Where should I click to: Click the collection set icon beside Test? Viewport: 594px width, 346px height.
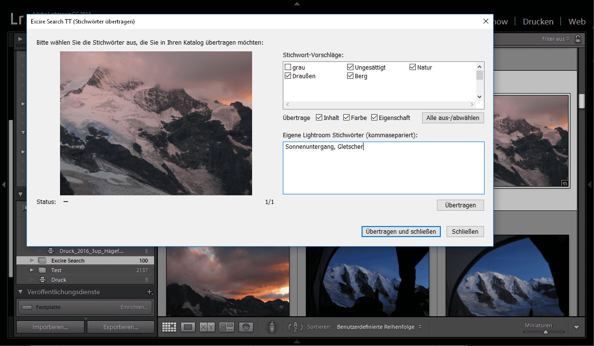42,270
